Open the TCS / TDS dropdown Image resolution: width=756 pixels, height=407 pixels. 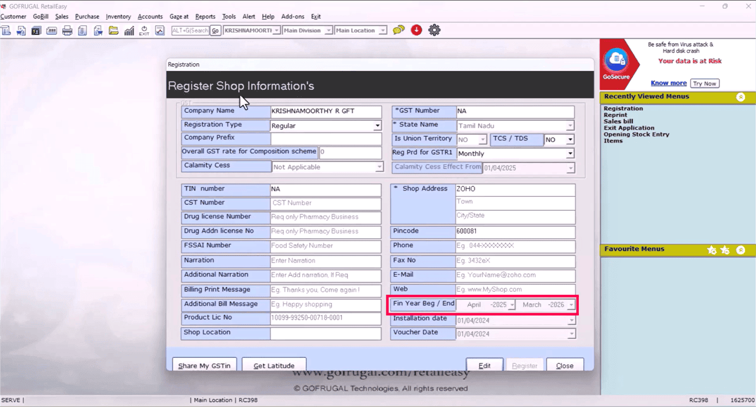point(570,140)
